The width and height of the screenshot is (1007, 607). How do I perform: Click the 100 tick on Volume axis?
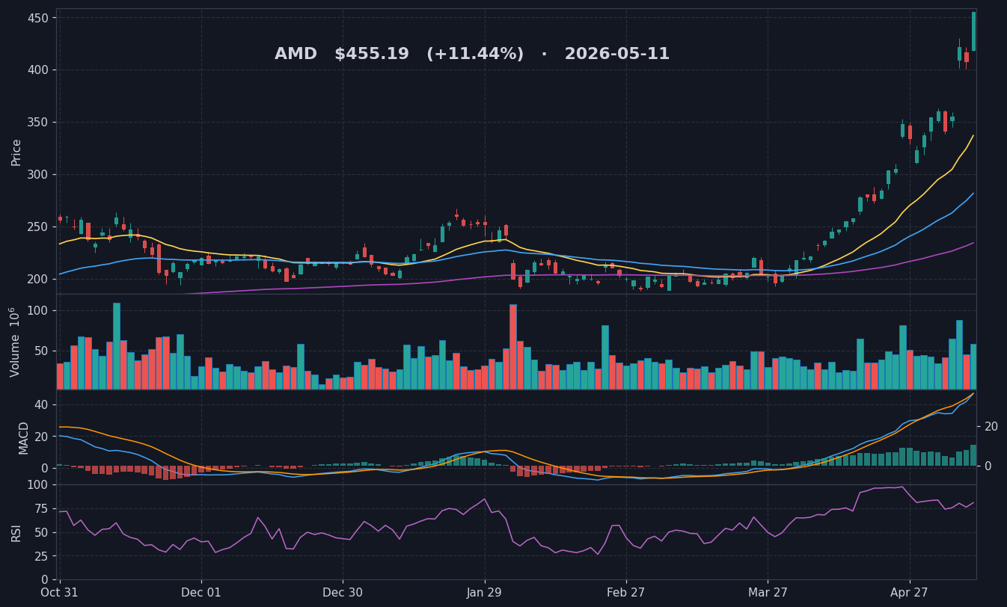37,311
